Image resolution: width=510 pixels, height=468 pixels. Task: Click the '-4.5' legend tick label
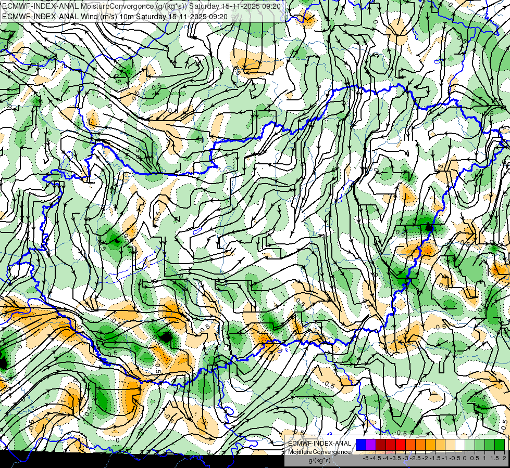[x=376, y=458]
